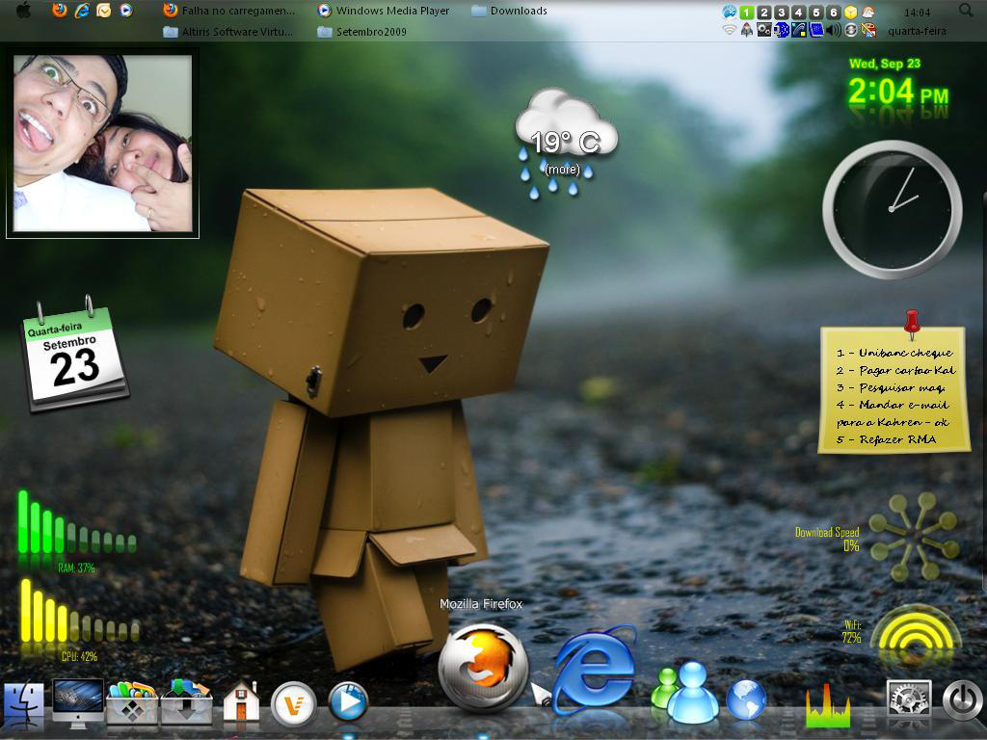Click the 'Wed, Sep 23' date text
Image resolution: width=987 pixels, height=740 pixels.
pos(885,64)
